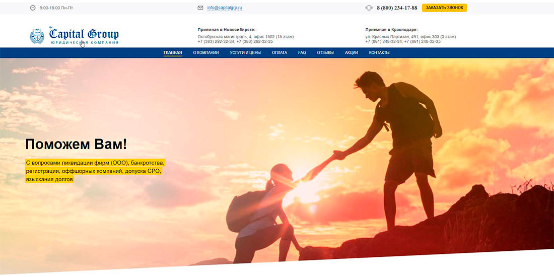Image resolution: width=554 pixels, height=277 pixels.
Task: Go to the КОНТАКТЫ page
Action: point(379,52)
